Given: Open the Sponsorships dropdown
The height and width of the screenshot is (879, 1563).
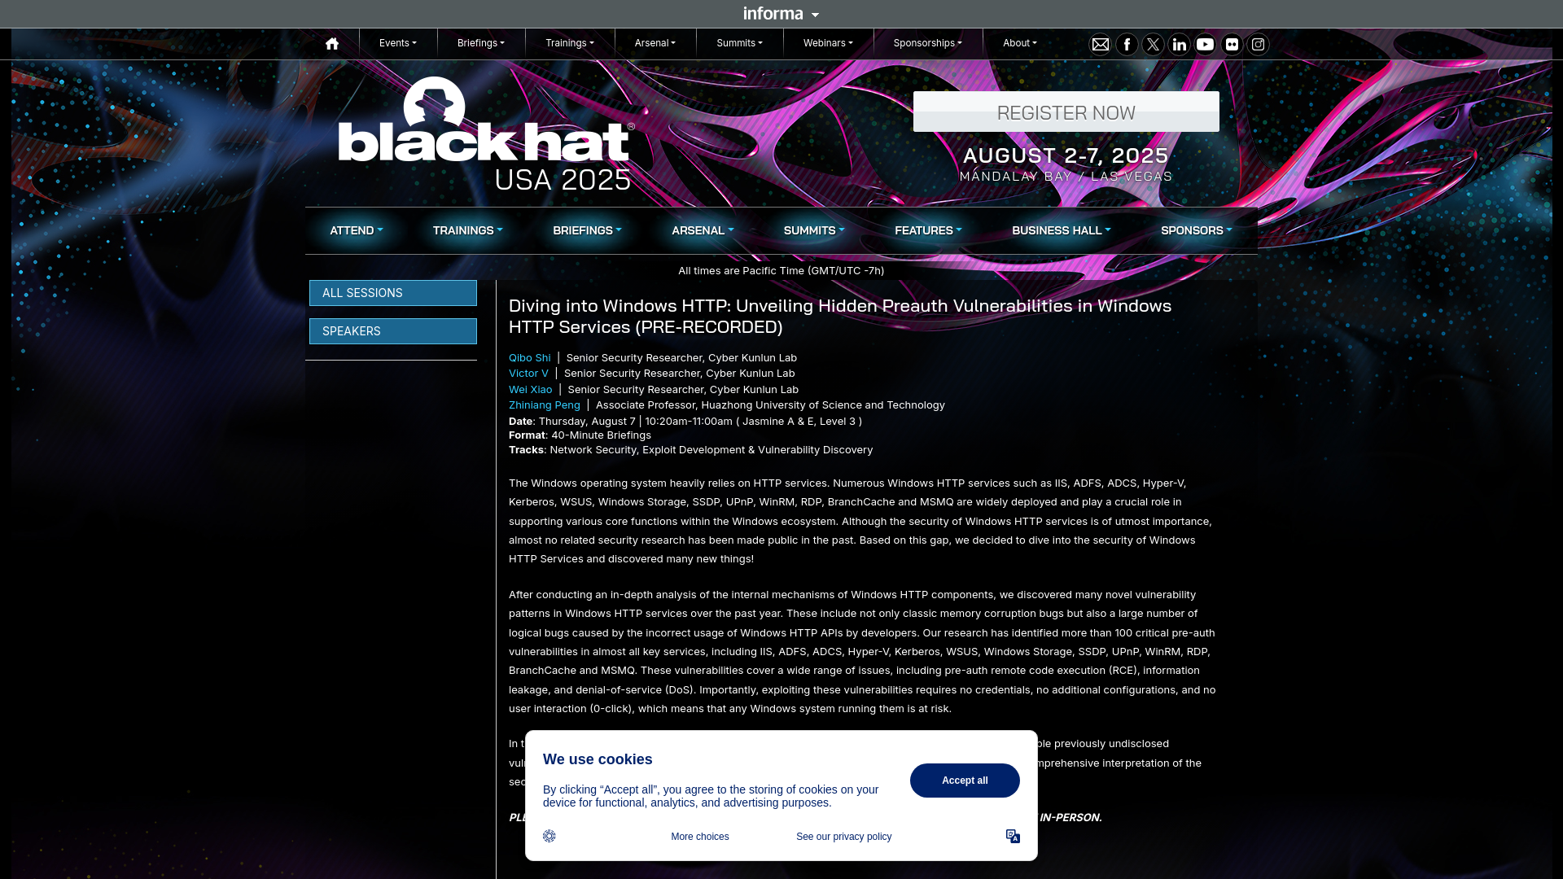Looking at the screenshot, I should click(x=928, y=43).
